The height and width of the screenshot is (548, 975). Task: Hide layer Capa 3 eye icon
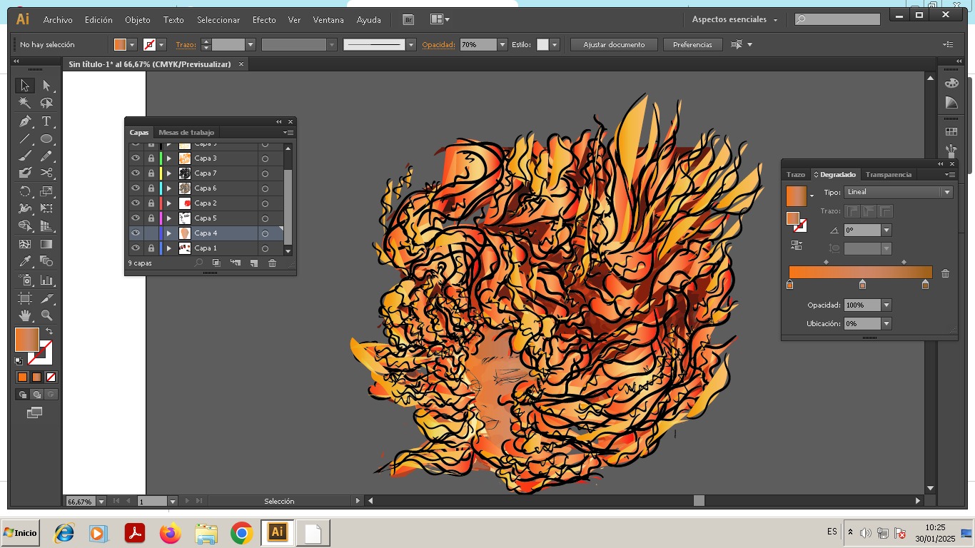[x=136, y=158]
